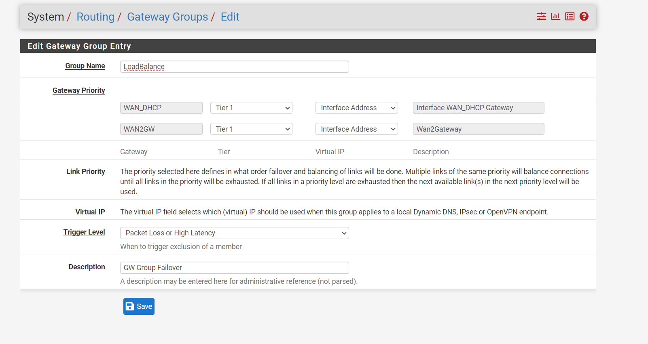
Task: Open the help question mark icon
Action: [x=584, y=17]
